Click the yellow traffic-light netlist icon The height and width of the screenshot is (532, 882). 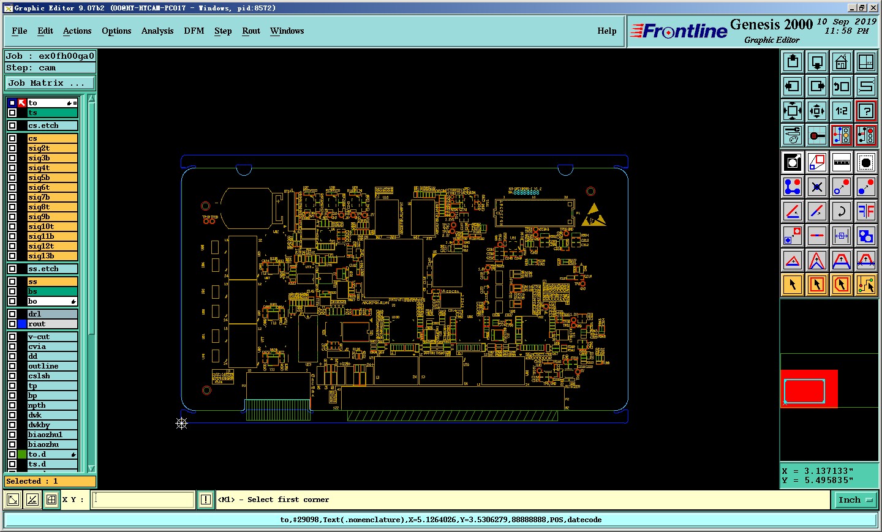(x=842, y=135)
